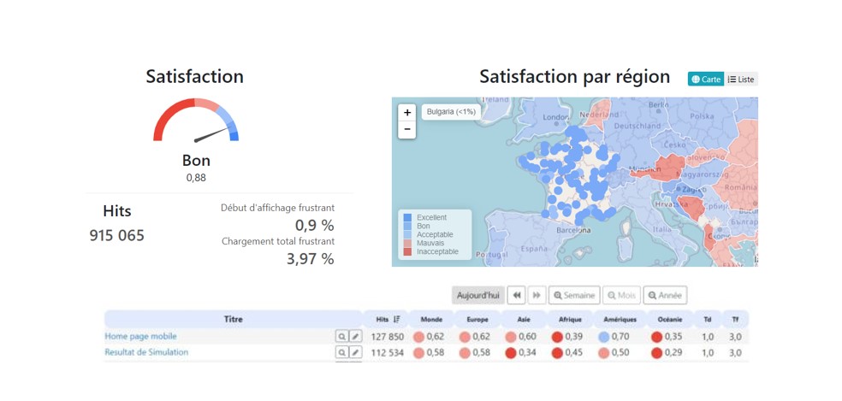Viewport: 842px width, 401px height.
Task: Click the 3,97 % frustrating load value
Action: 311,259
